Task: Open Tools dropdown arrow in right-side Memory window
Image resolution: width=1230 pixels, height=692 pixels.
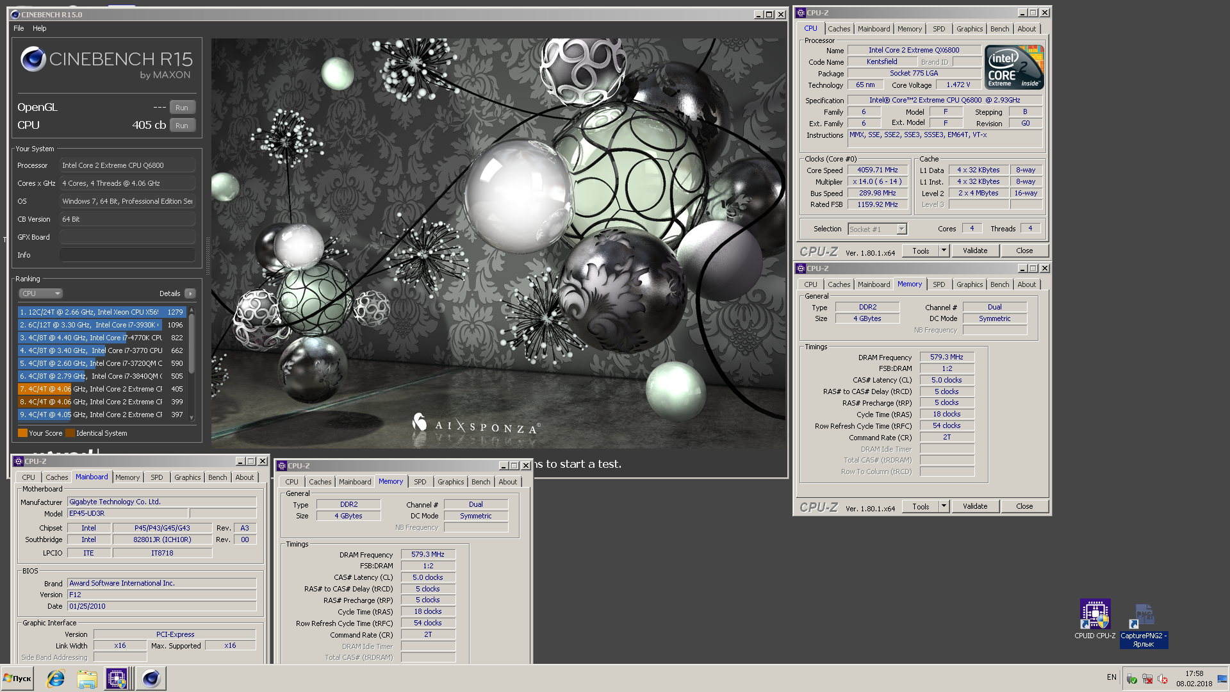Action: [944, 507]
